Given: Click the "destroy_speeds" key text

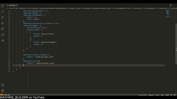Looking at the screenshot, I should pos(33,30).
